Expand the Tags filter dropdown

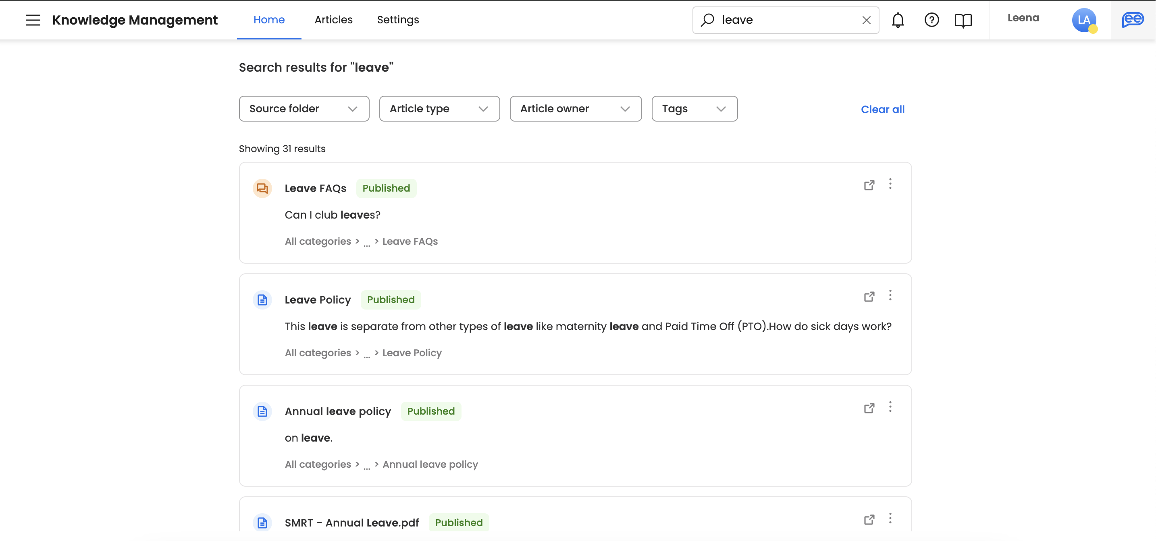[694, 109]
